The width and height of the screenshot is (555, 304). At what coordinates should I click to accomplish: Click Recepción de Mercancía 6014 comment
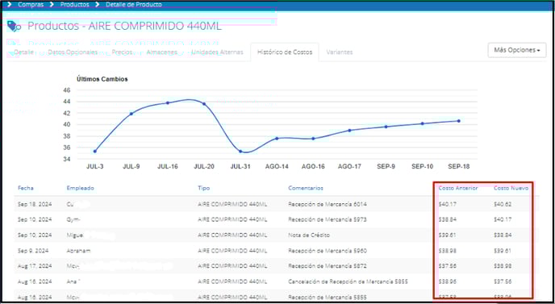(328, 204)
